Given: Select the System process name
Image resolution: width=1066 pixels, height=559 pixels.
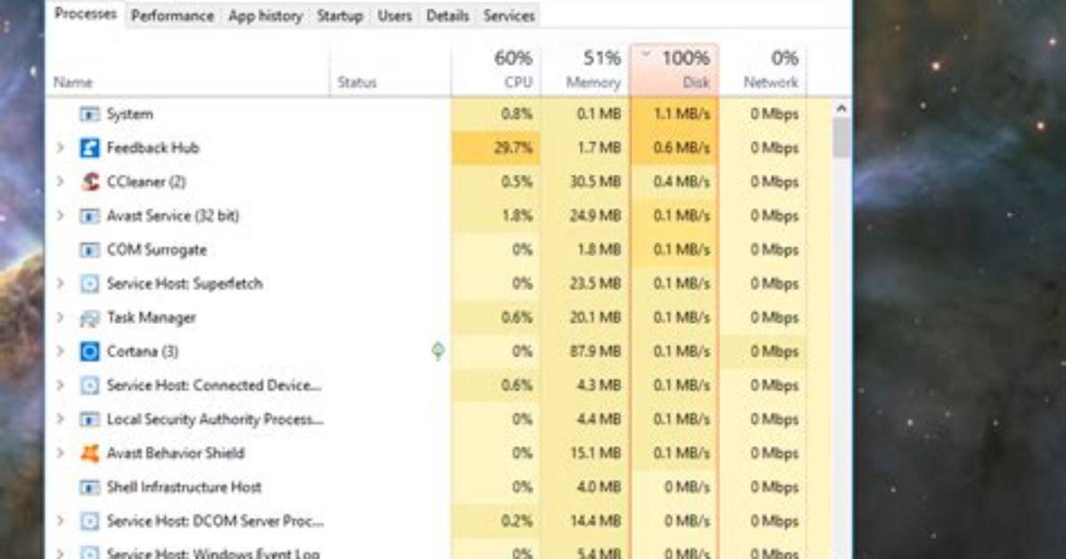Looking at the screenshot, I should [130, 114].
